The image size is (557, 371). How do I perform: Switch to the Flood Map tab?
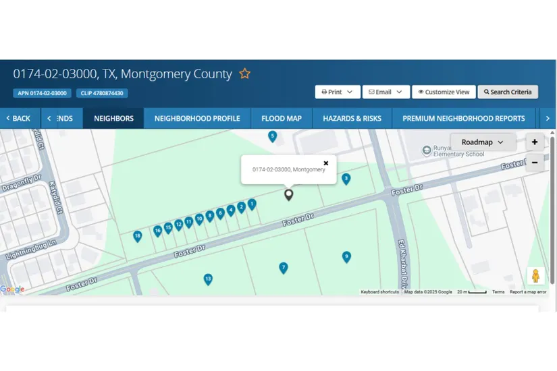click(282, 118)
